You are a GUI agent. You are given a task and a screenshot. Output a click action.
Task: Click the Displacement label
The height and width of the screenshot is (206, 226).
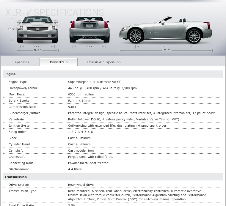[19, 169]
